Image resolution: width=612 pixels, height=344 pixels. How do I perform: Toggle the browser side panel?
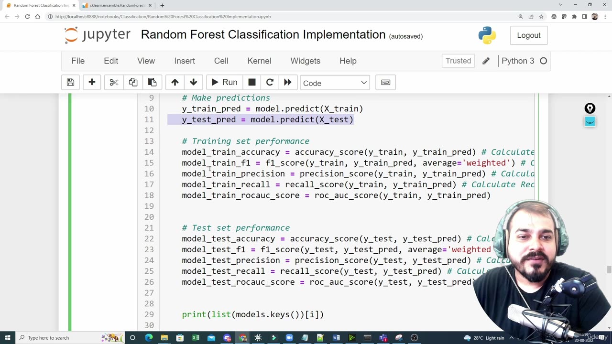584,17
